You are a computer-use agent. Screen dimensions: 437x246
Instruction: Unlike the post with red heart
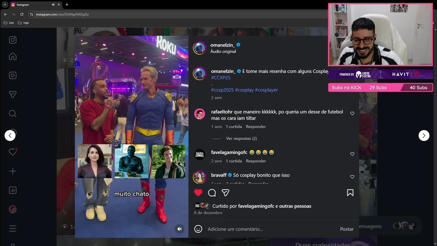tap(198, 193)
